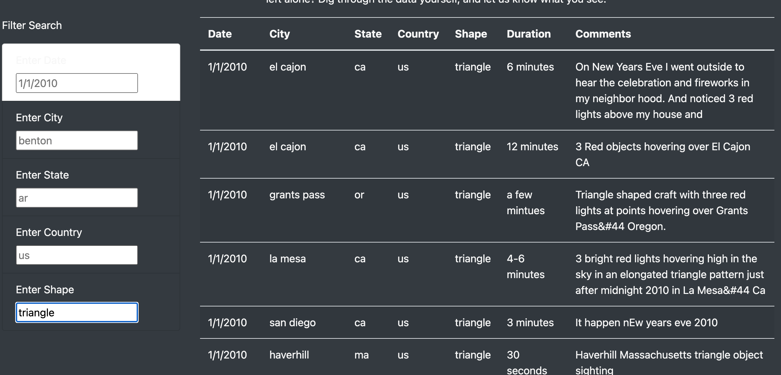The width and height of the screenshot is (781, 375).
Task: Click the State column header
Action: (x=368, y=34)
